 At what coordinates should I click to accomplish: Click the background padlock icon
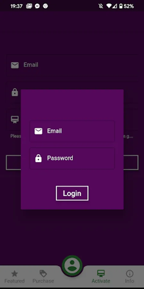point(15,92)
